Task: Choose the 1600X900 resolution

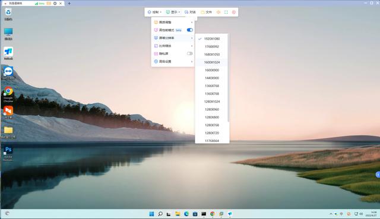Action: coord(211,70)
